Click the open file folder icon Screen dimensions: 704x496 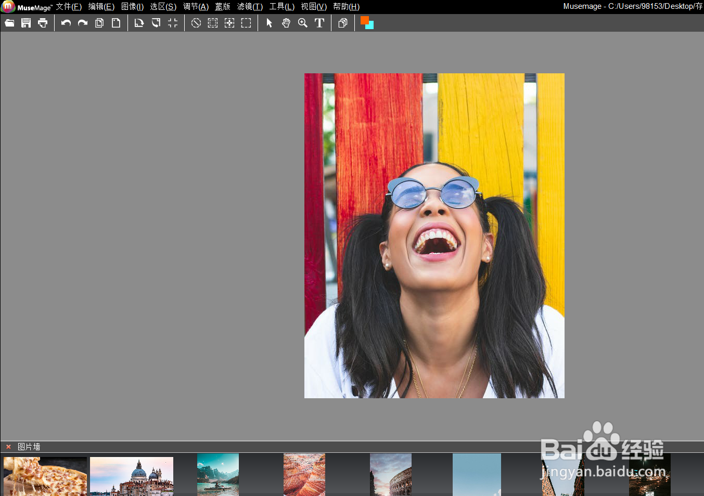click(x=9, y=23)
